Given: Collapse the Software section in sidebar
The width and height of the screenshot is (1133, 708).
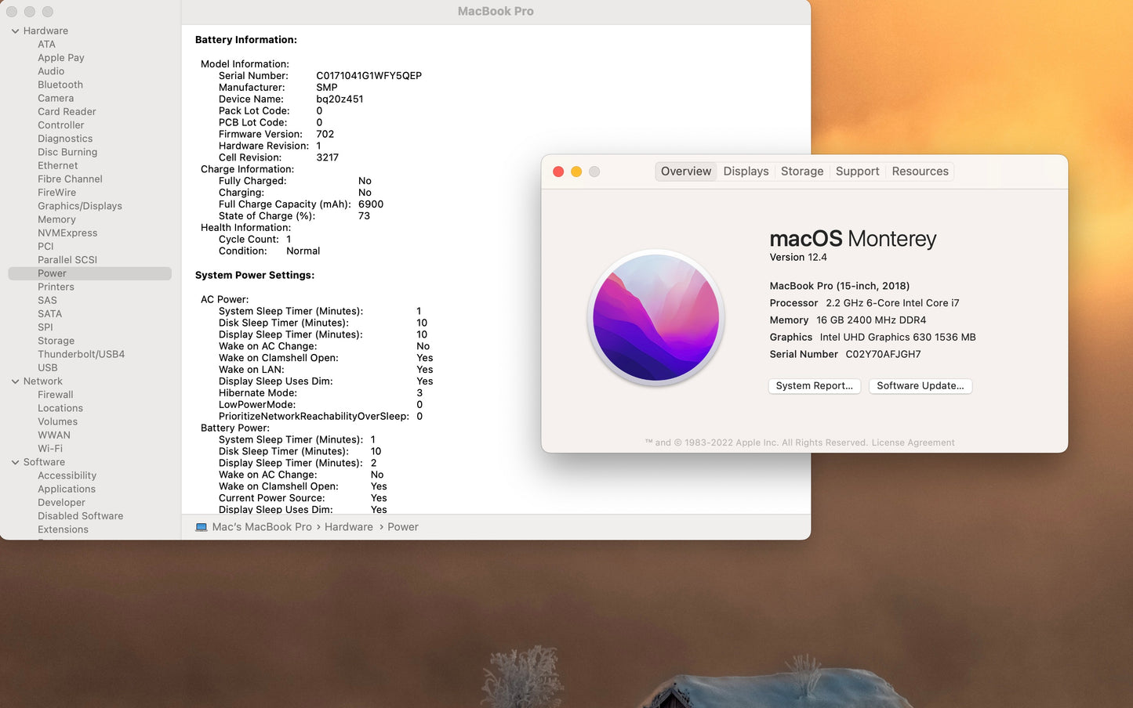Looking at the screenshot, I should (13, 462).
